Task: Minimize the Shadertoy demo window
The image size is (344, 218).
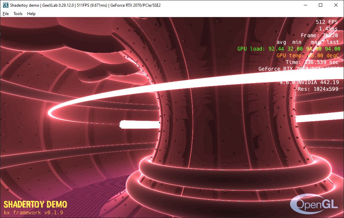Action: pyautogui.click(x=305, y=5)
